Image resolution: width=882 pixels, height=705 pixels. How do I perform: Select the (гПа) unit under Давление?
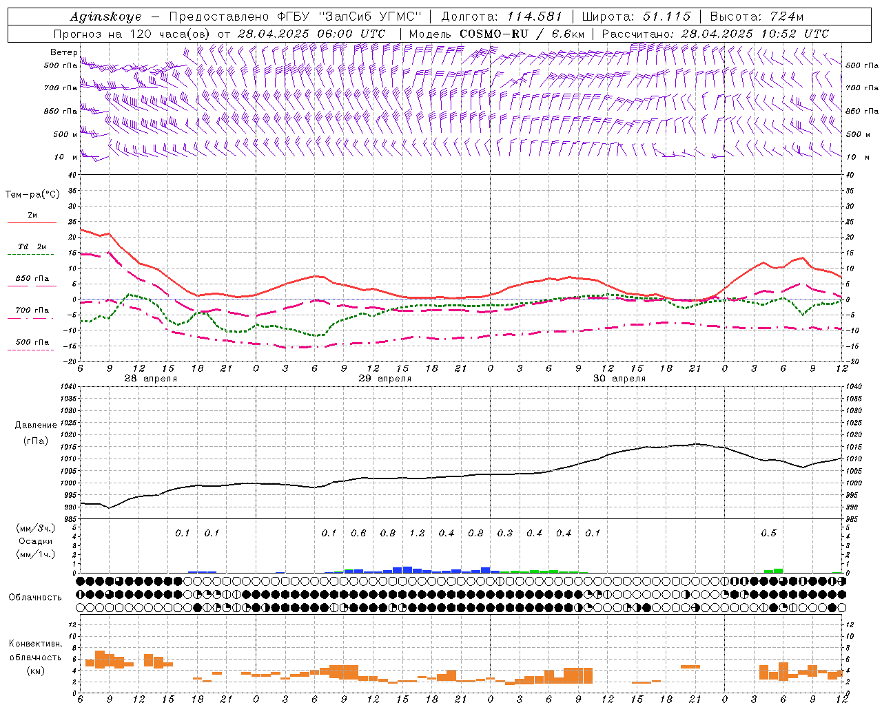pos(35,441)
